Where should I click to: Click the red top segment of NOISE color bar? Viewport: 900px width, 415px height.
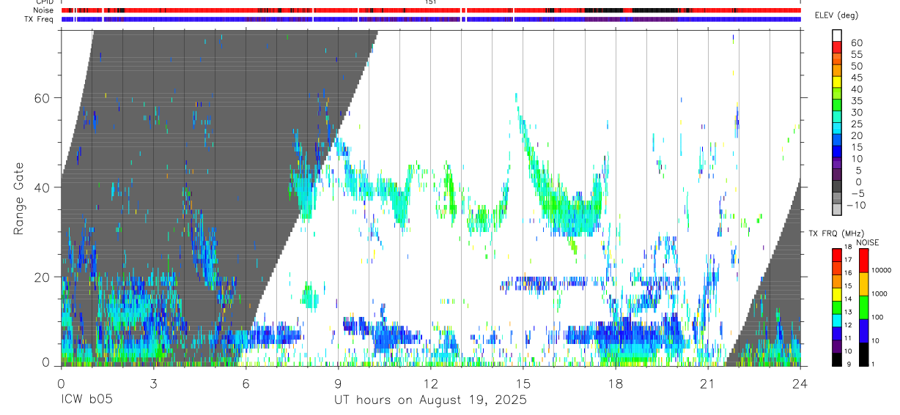(863, 261)
